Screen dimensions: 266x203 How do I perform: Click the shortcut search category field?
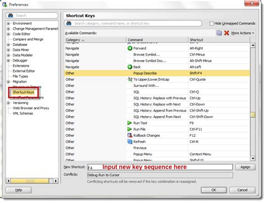pyautogui.click(x=133, y=24)
